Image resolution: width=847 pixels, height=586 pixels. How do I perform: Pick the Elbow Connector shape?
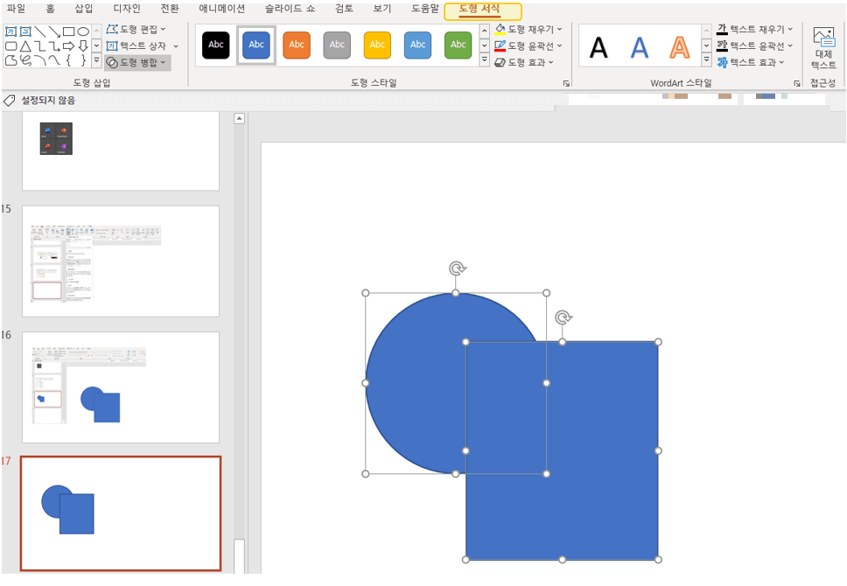pyautogui.click(x=40, y=45)
